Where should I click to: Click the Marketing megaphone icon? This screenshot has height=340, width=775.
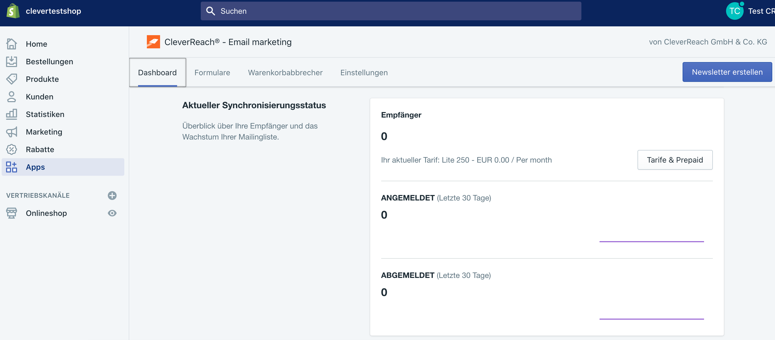tap(12, 132)
